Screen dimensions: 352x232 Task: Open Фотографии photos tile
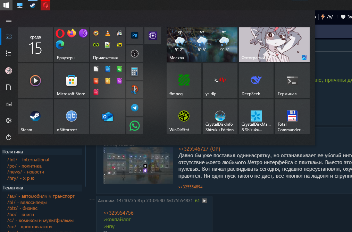274,45
